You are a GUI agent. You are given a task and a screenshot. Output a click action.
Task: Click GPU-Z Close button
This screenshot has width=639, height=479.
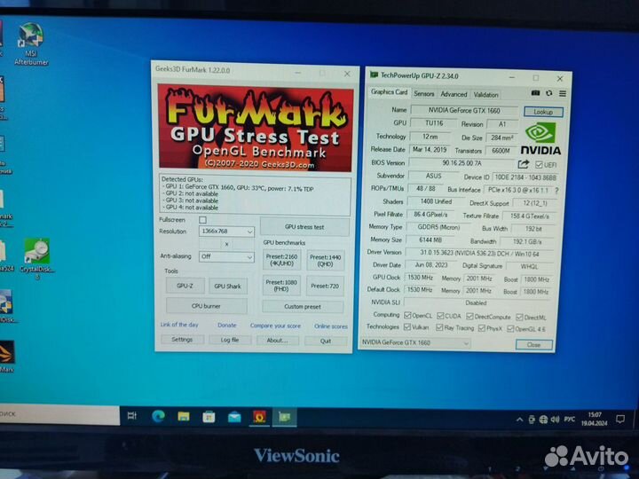click(x=534, y=344)
